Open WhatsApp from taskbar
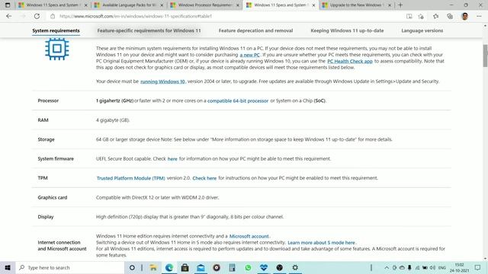This screenshot has height=274, width=488. [248, 267]
